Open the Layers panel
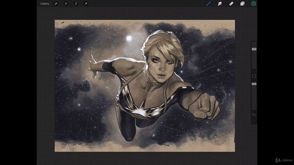294x165 pixels. coord(242,4)
